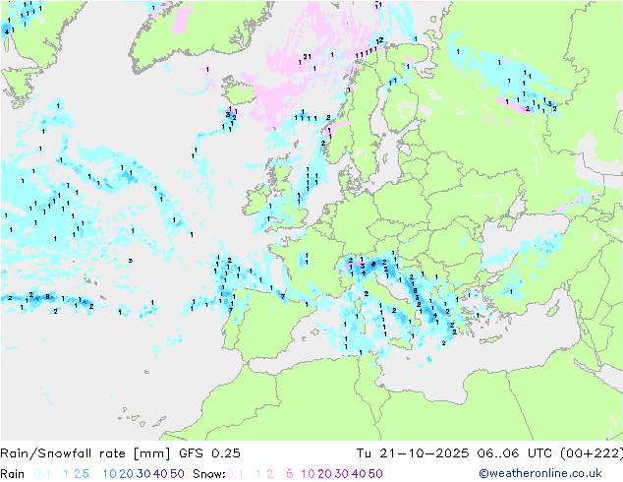The height and width of the screenshot is (482, 623).
Task: Click the '(00+222)' forecast offset text
Action: [x=592, y=452]
